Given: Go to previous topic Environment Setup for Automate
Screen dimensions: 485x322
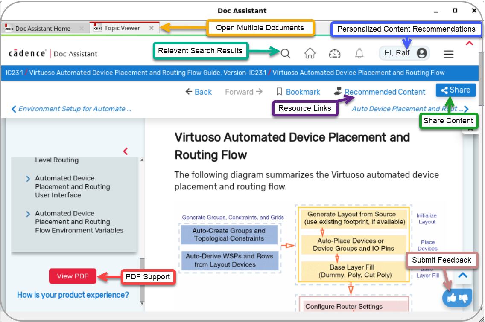Looking at the screenshot, I should [x=71, y=109].
